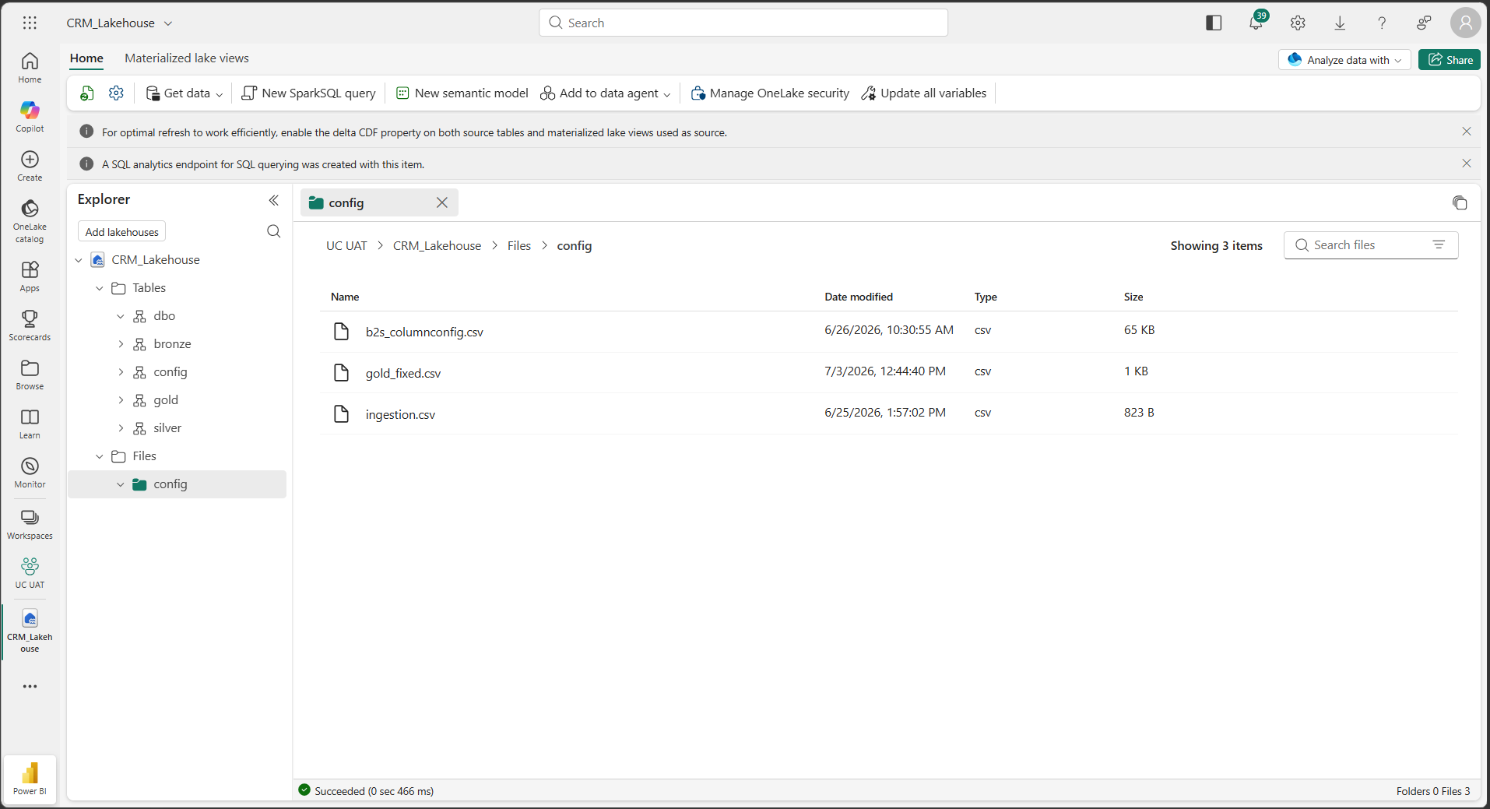
Task: Click the copy windows icon at top right
Action: (x=1460, y=203)
